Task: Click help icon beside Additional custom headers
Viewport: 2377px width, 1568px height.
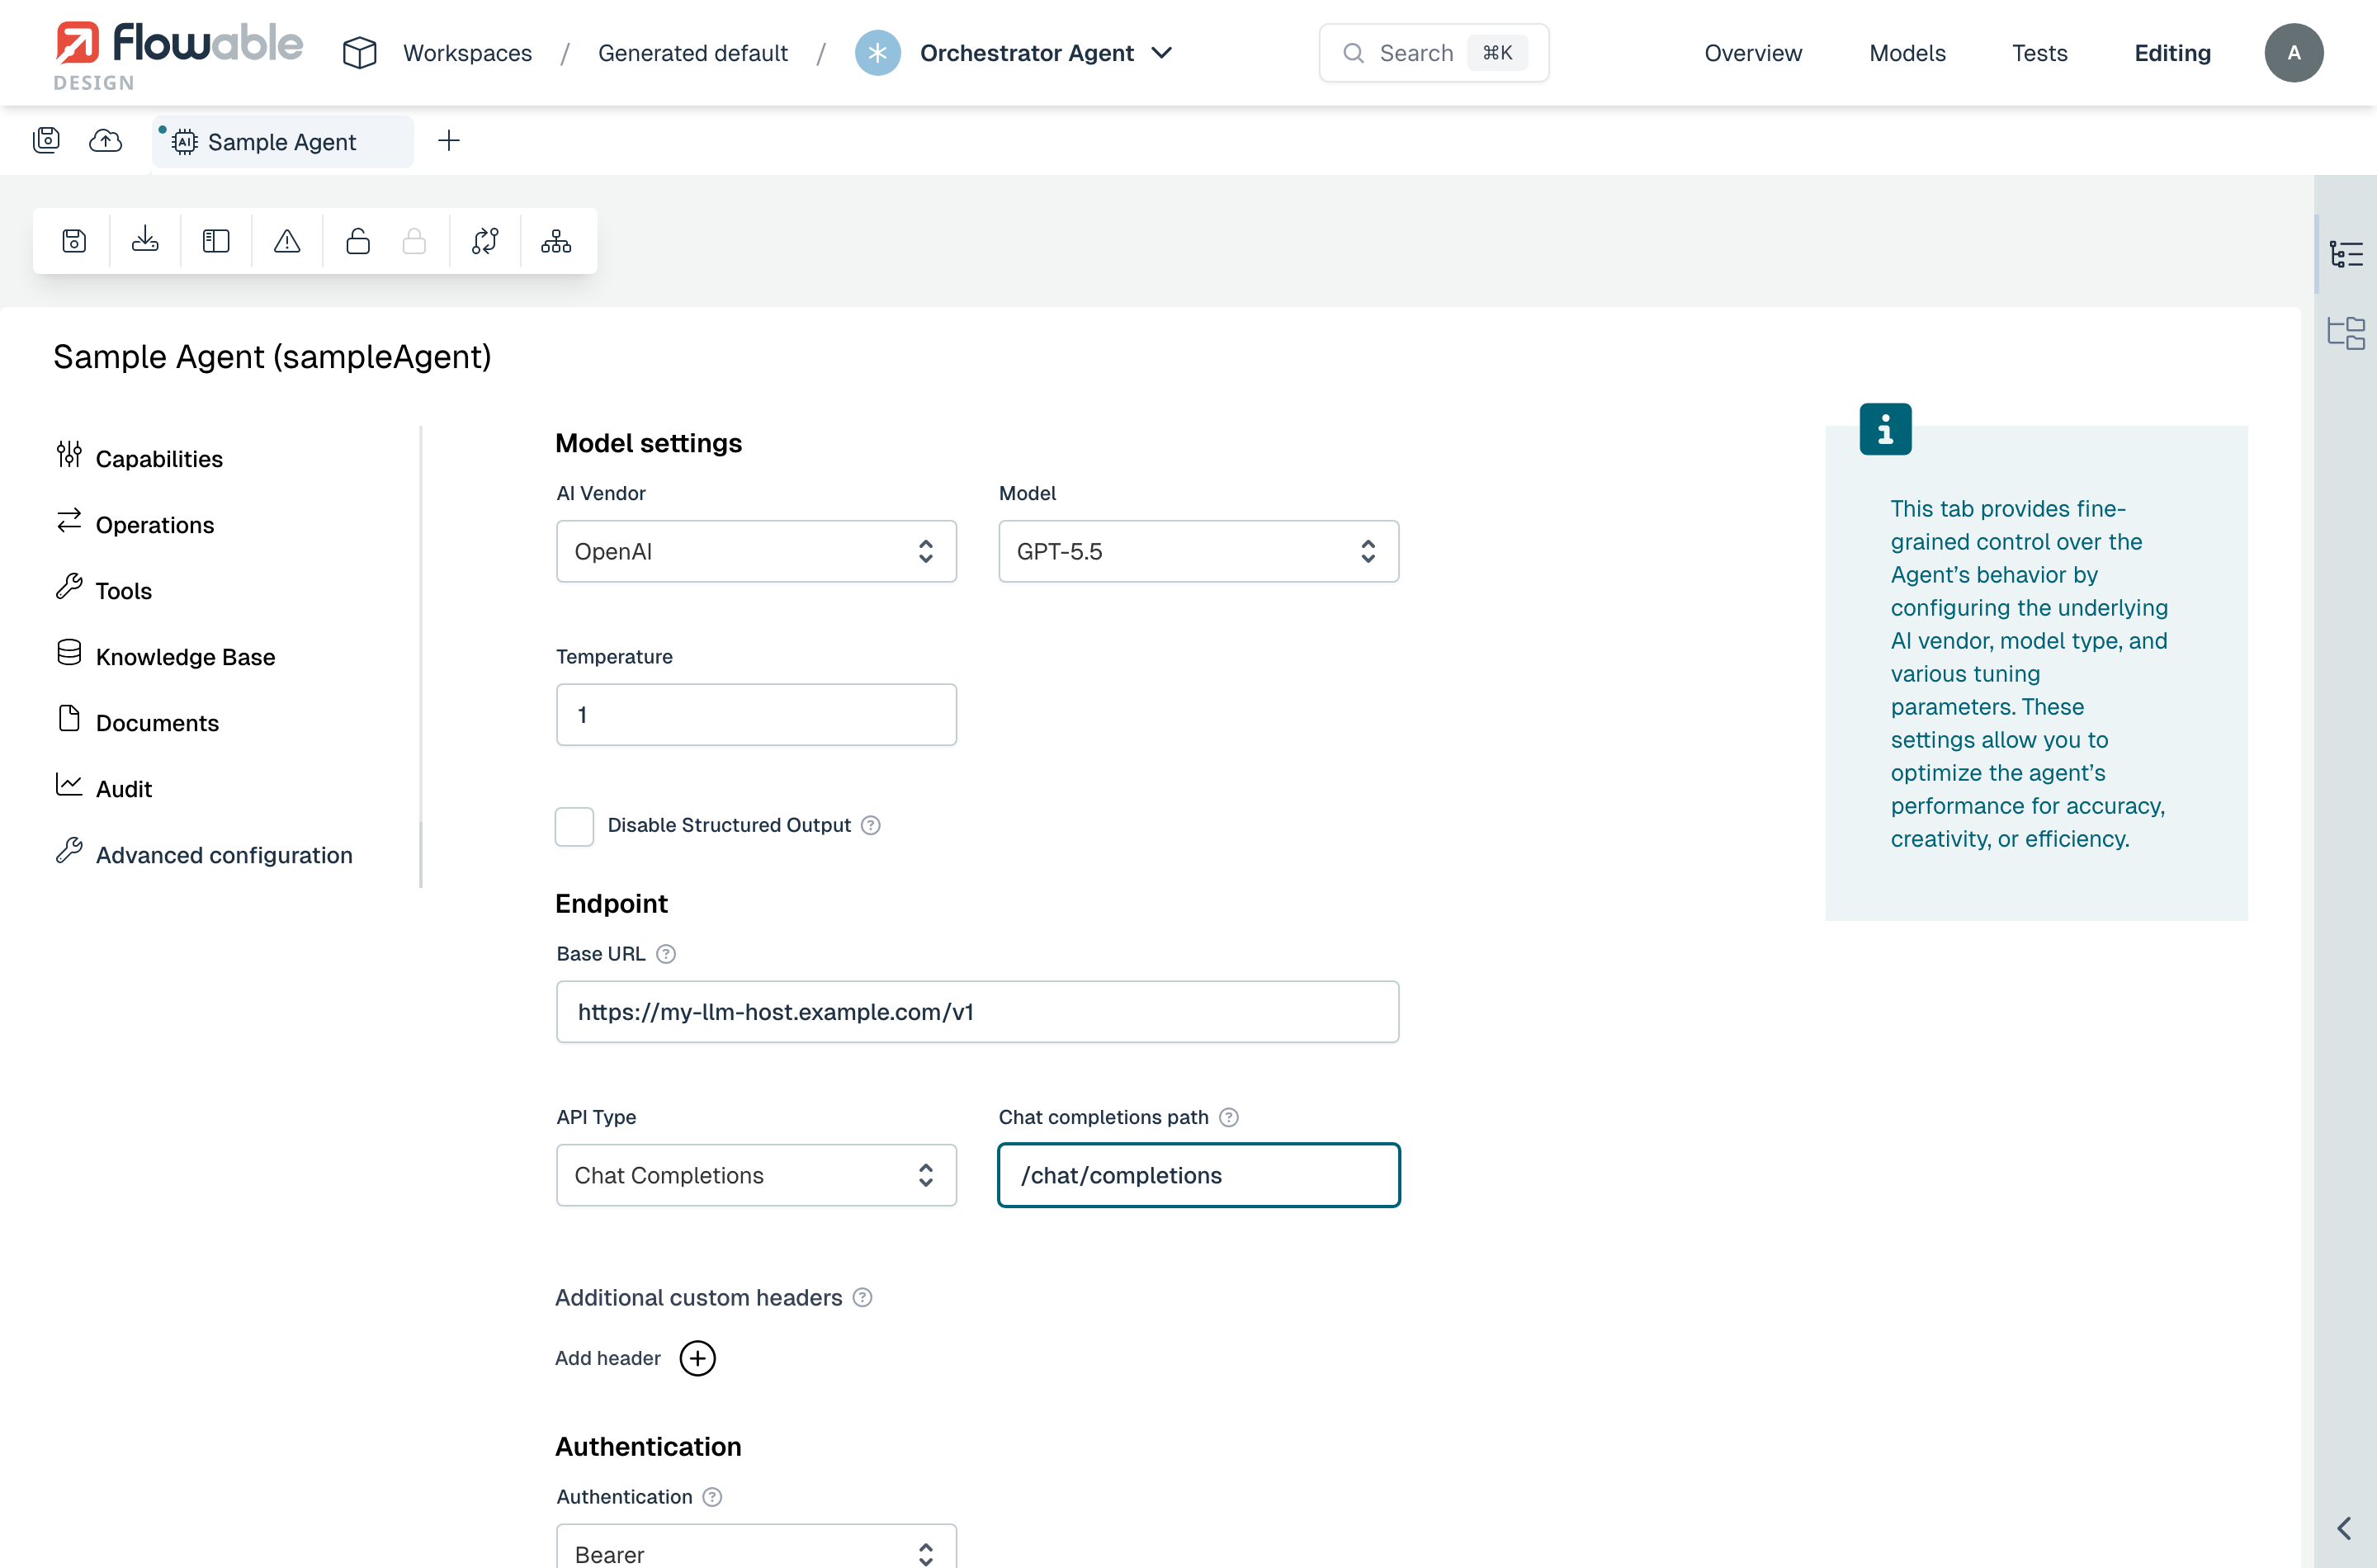Action: coord(862,1297)
